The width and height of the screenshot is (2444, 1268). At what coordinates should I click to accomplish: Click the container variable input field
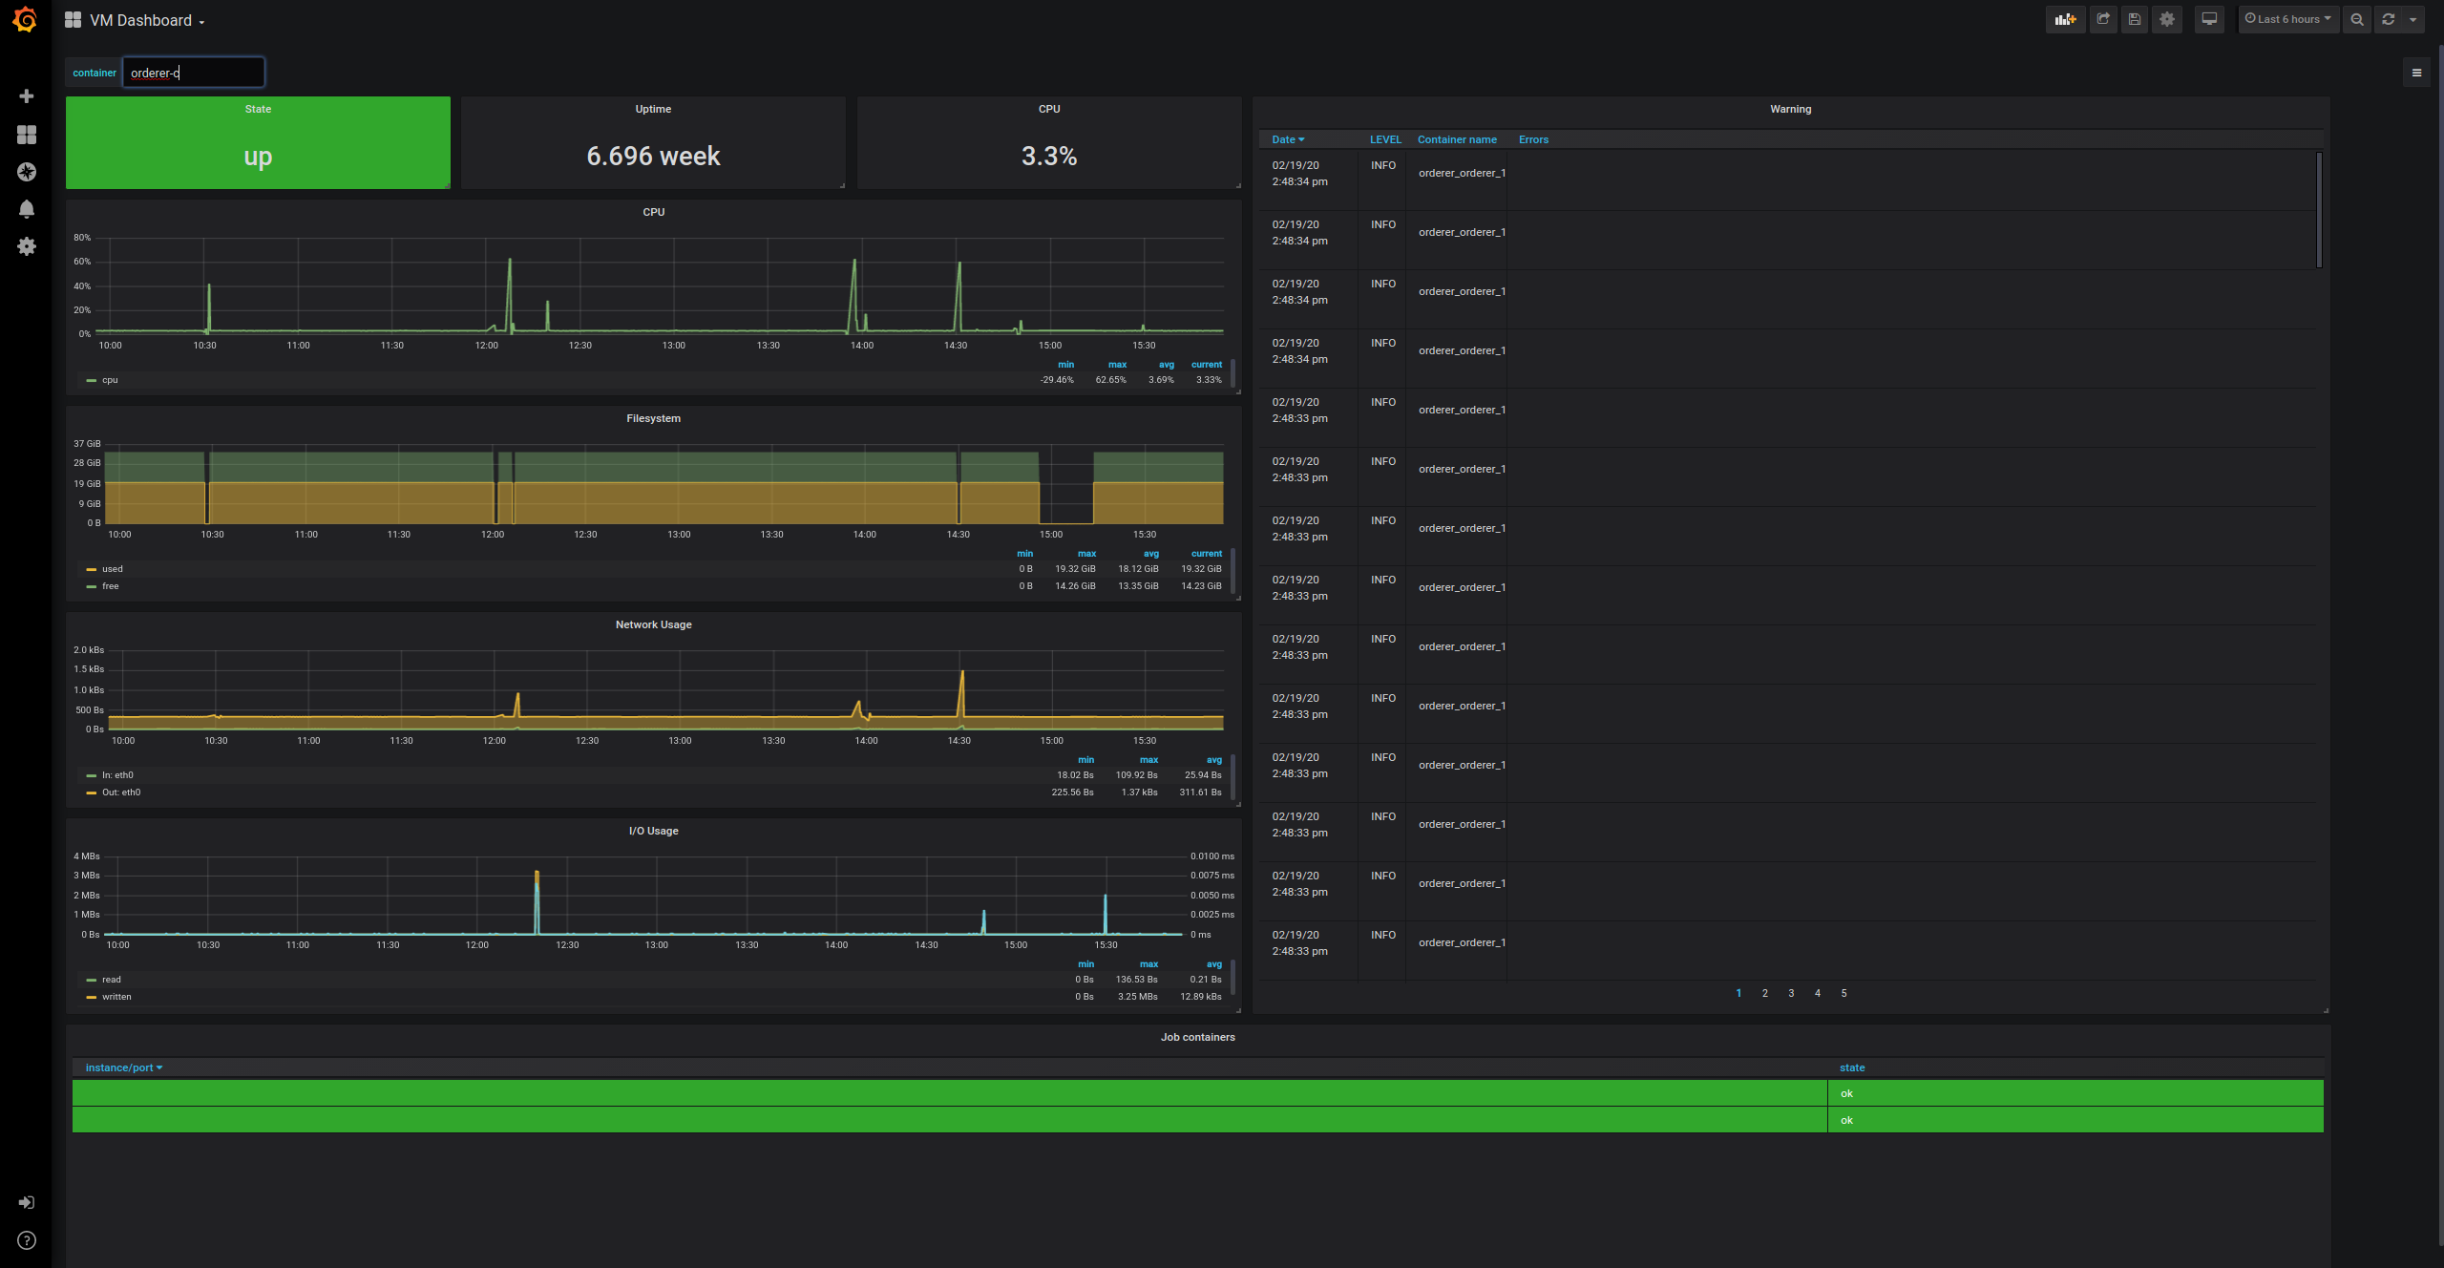(194, 72)
